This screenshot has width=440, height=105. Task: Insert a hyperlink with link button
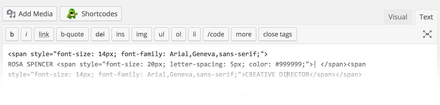click(x=44, y=34)
